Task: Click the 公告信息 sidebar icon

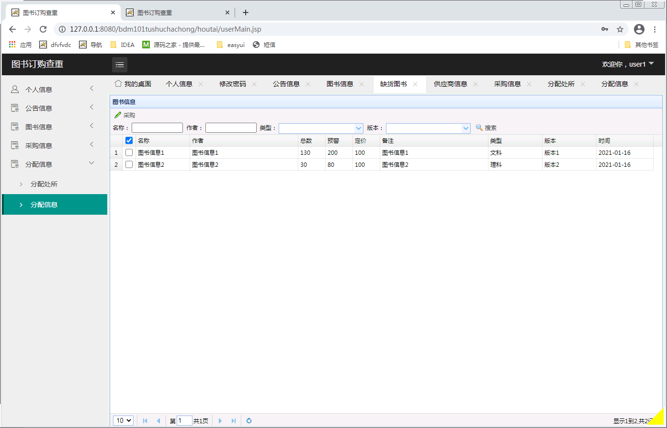Action: click(15, 108)
